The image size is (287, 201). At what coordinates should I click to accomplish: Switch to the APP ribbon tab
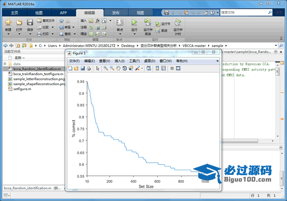(x=63, y=13)
